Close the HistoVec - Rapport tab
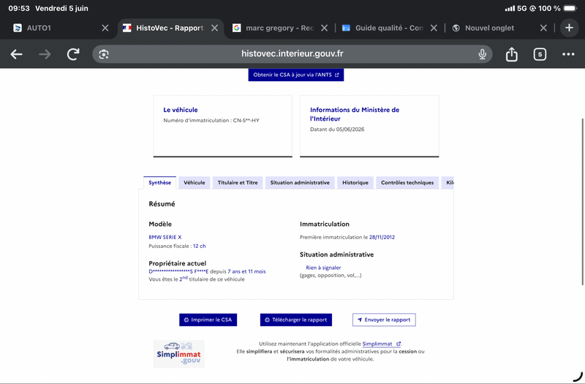This screenshot has height=384, width=585. [214, 28]
